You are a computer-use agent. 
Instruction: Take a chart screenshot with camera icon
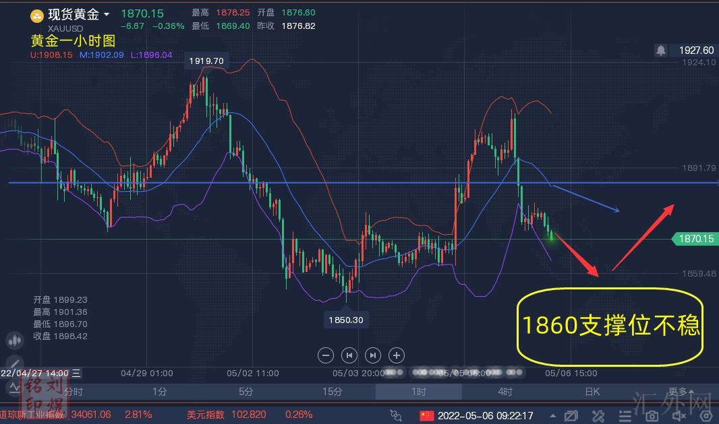pyautogui.click(x=652, y=415)
